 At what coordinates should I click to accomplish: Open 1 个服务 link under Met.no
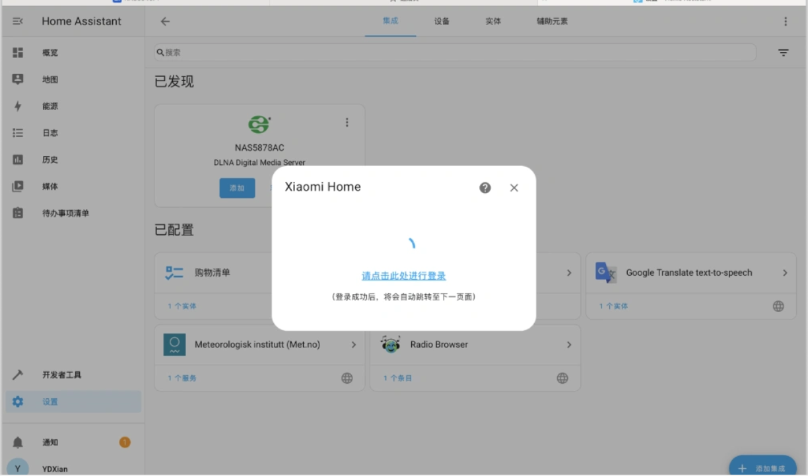click(182, 378)
